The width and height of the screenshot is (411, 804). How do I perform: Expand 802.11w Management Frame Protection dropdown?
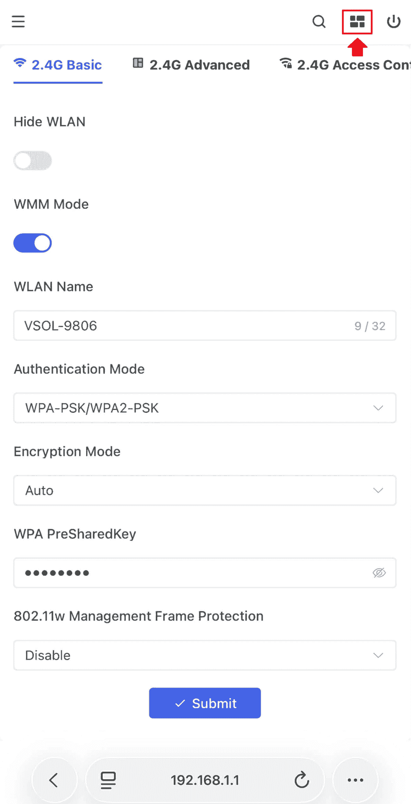tap(205, 655)
